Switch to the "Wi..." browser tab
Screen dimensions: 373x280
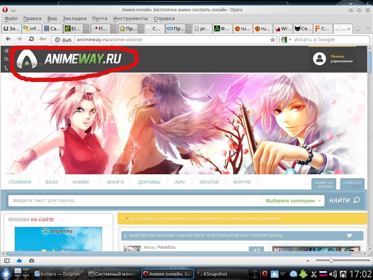tap(283, 28)
